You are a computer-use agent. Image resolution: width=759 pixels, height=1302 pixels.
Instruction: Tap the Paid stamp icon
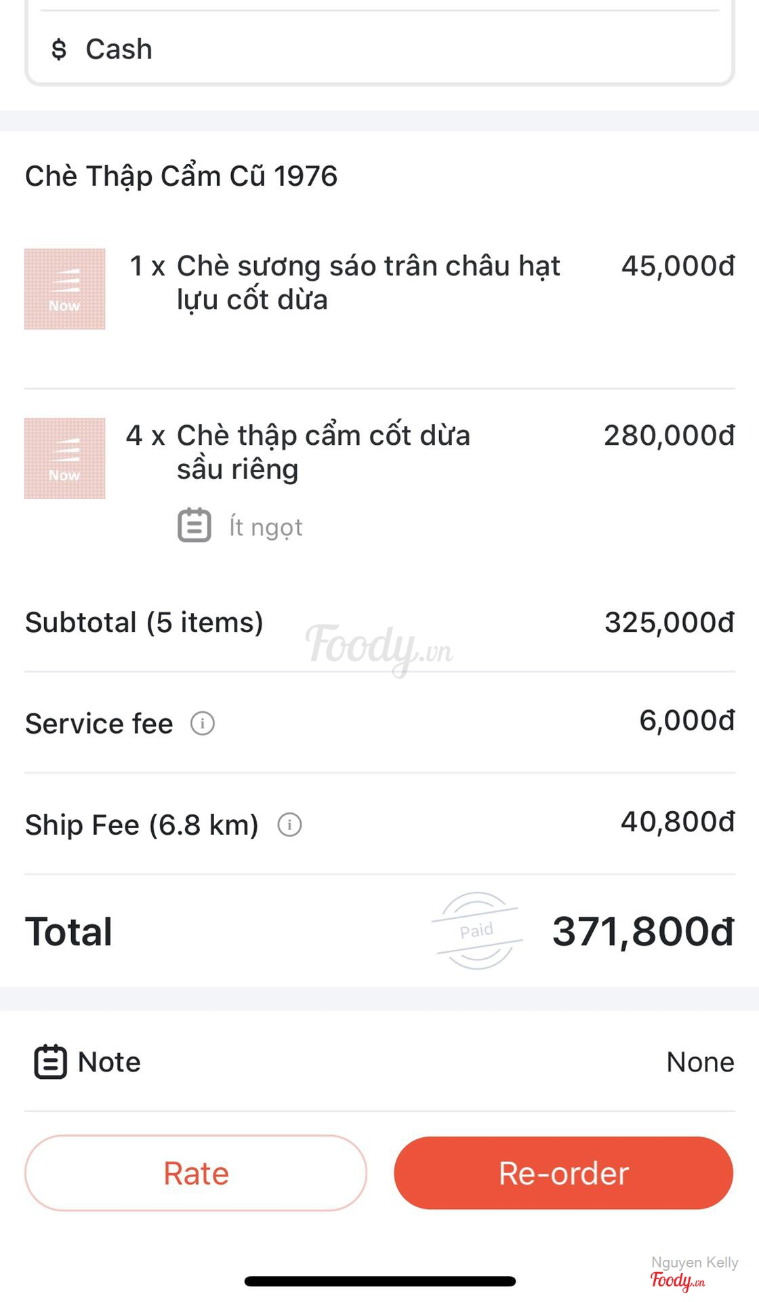point(477,930)
